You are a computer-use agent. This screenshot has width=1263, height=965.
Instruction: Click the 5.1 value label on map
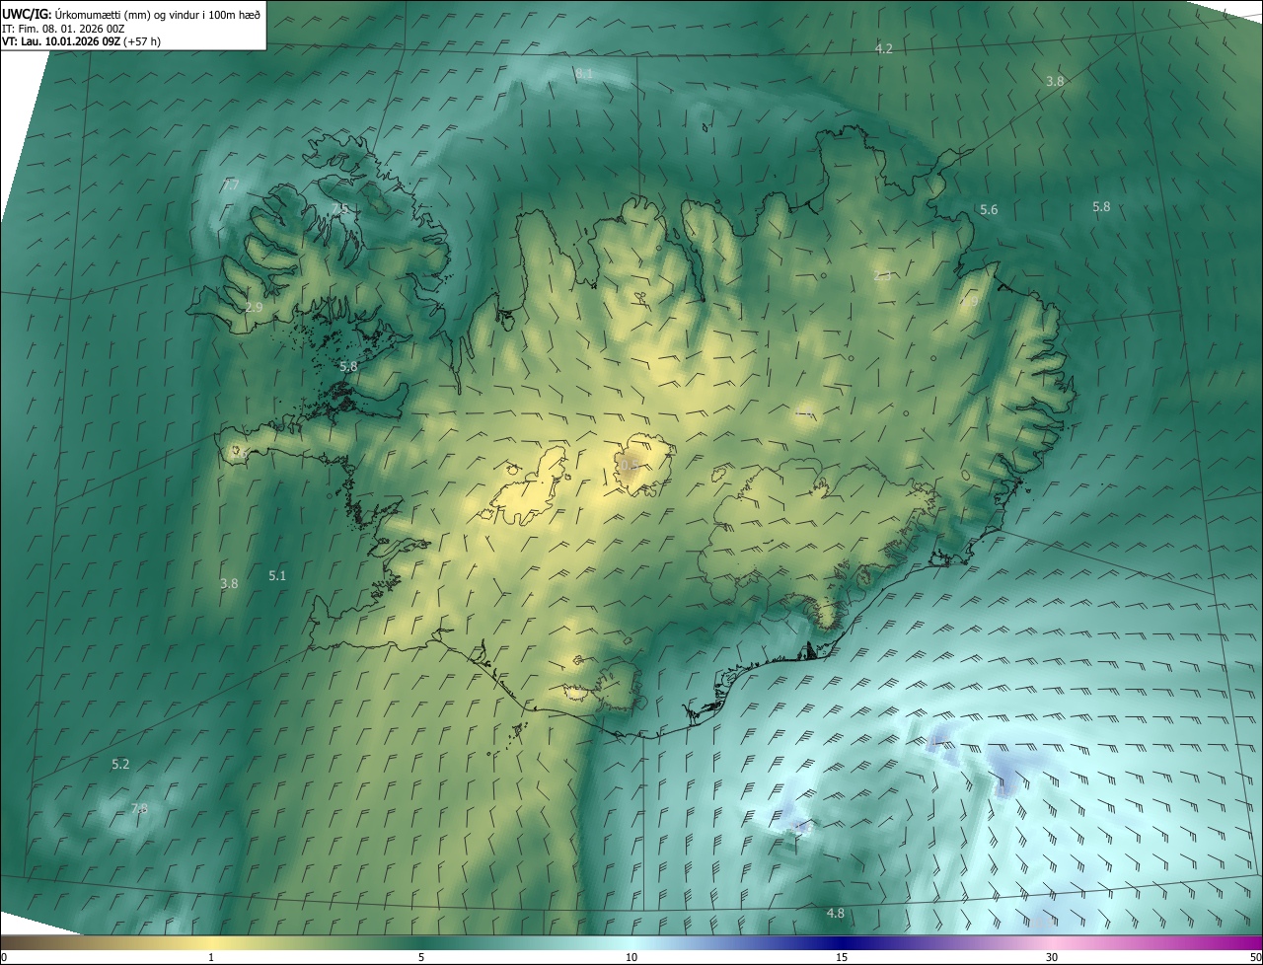point(277,575)
